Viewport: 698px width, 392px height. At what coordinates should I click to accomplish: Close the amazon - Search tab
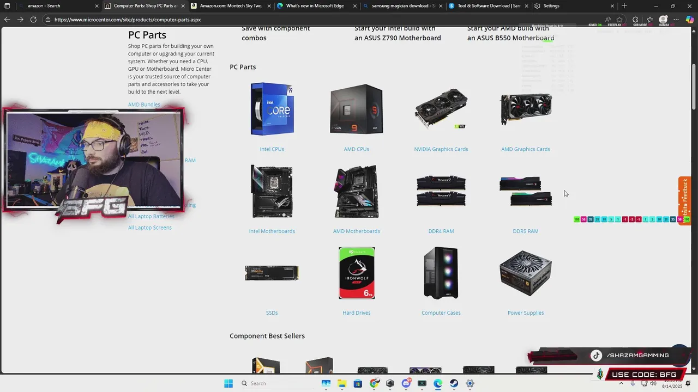point(97,6)
